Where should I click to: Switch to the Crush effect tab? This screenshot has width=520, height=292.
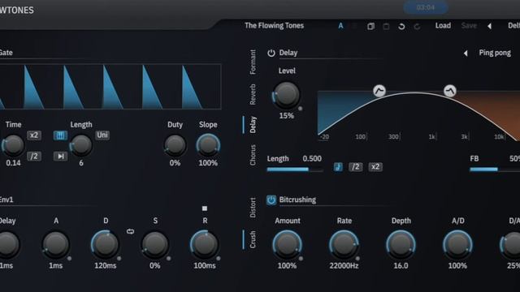(253, 239)
